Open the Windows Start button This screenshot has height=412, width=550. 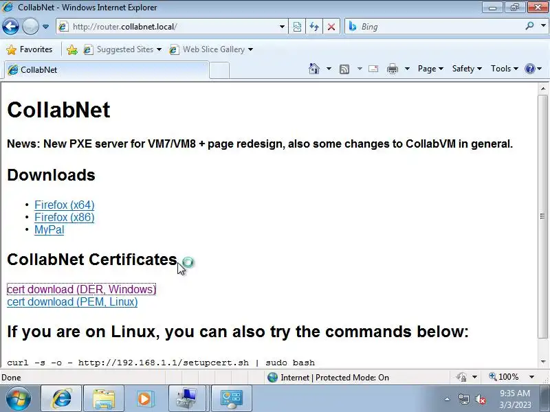point(19,398)
